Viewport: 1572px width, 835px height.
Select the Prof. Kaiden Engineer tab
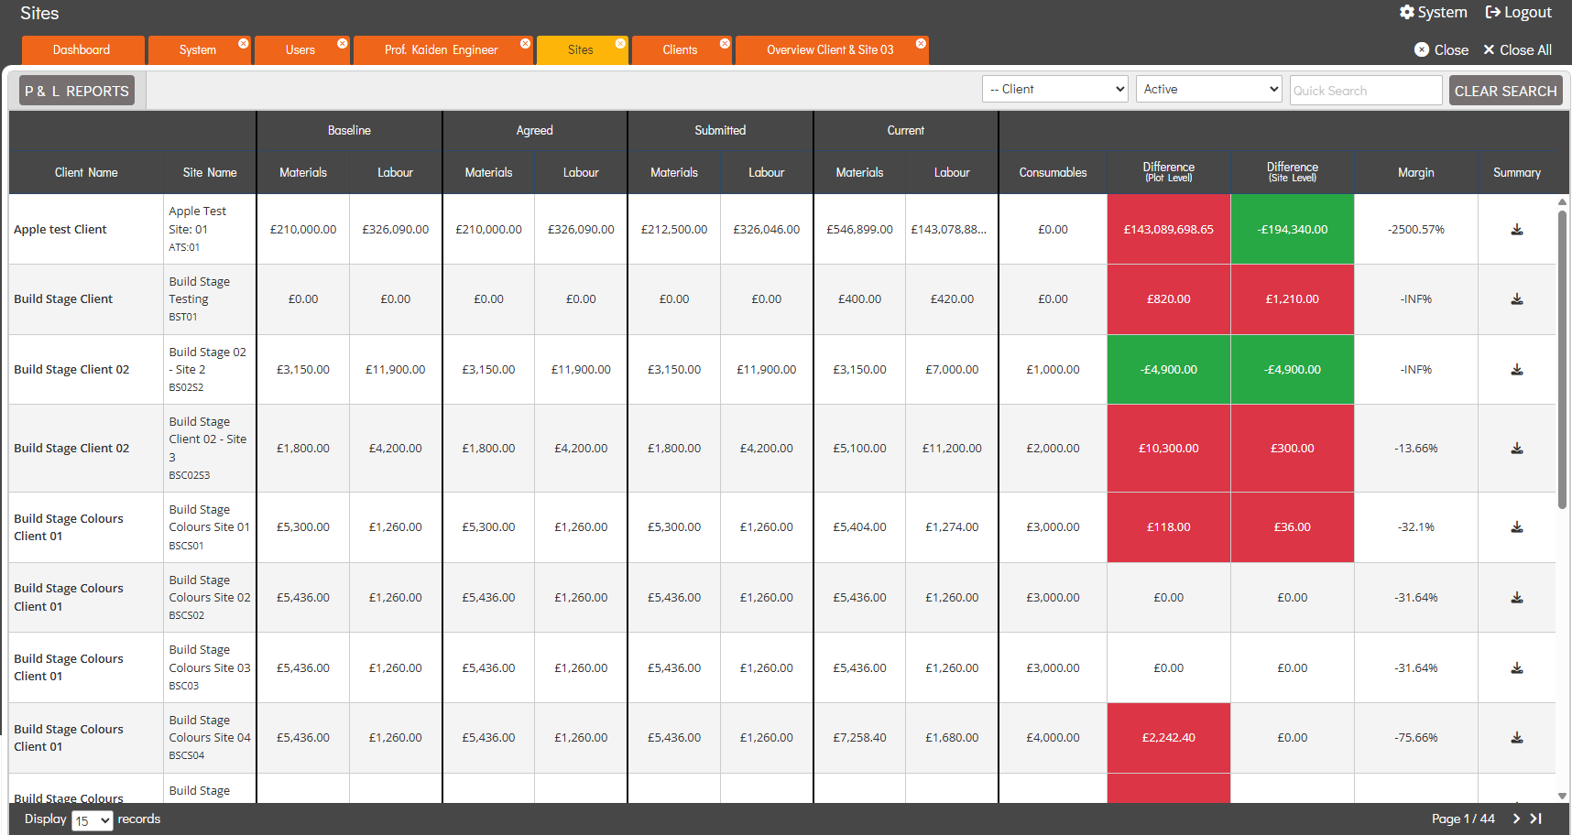pyautogui.click(x=442, y=50)
